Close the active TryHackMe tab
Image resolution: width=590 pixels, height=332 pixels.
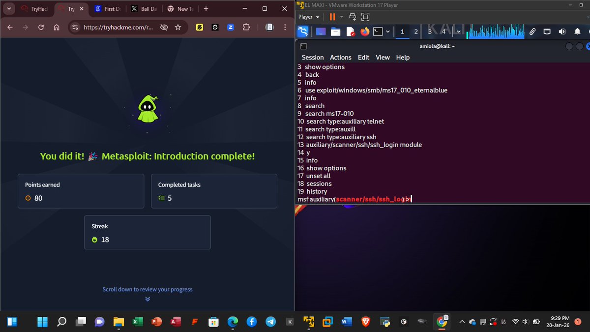tap(81, 9)
